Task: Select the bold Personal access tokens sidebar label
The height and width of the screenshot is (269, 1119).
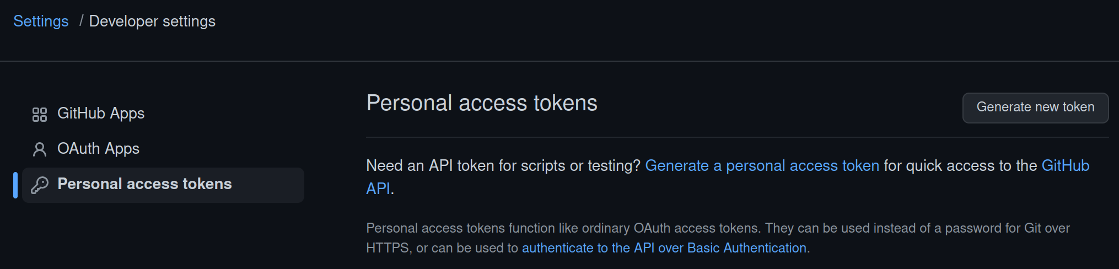Action: [144, 184]
